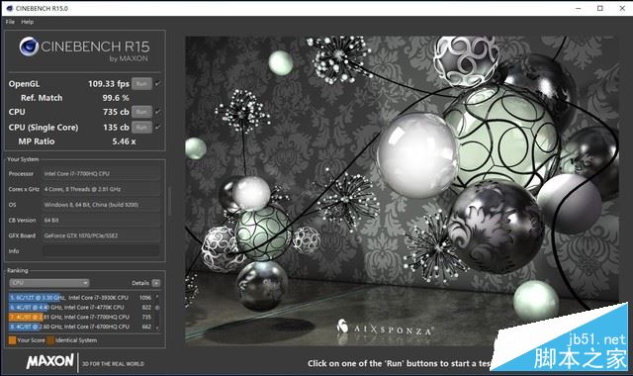Run the CPU (Single Core) test
This screenshot has height=376, width=633.
pyautogui.click(x=141, y=127)
